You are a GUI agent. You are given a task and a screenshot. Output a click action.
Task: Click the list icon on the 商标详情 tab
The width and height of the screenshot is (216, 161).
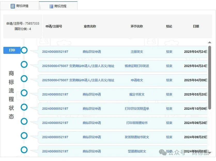pos(12,6)
